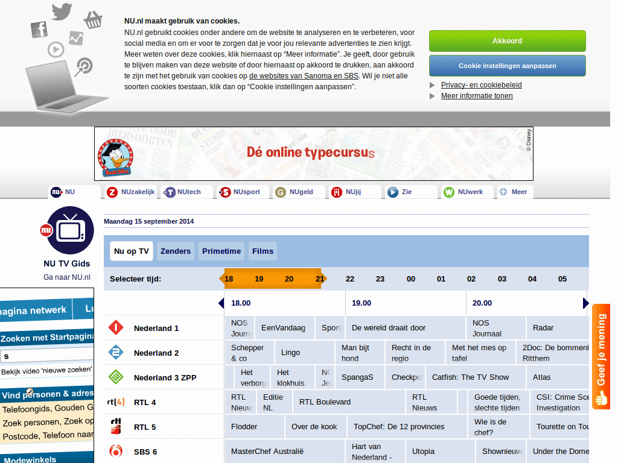Click the Twitter bird icon
618x463 pixels.
coord(61,11)
